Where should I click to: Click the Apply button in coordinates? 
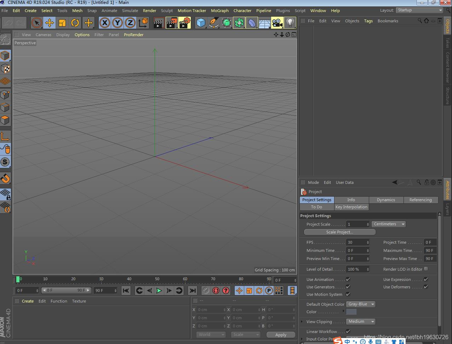pos(281,335)
